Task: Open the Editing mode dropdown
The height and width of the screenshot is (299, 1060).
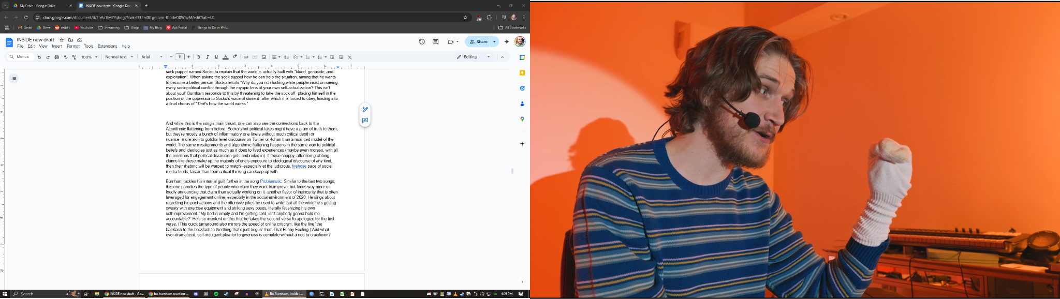Action: 473,57
